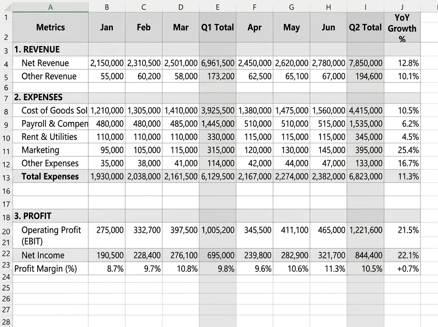Select the +0.7% margin change cell
Image resolution: width=438 pixels, height=327 pixels.
(402, 269)
